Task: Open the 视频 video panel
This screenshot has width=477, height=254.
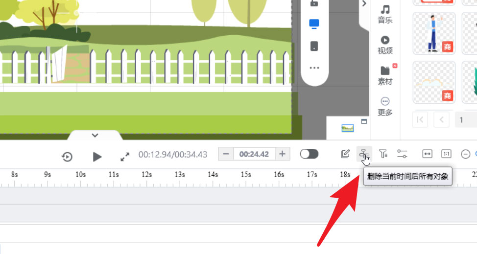Action: point(385,45)
